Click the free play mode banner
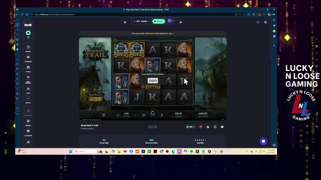321x180 pixels. [x=153, y=33]
